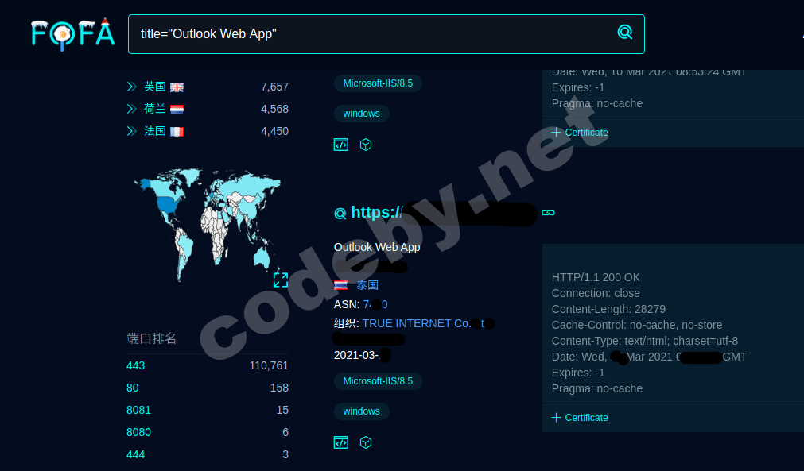Open source code icon in first result
The height and width of the screenshot is (471, 804).
point(341,145)
